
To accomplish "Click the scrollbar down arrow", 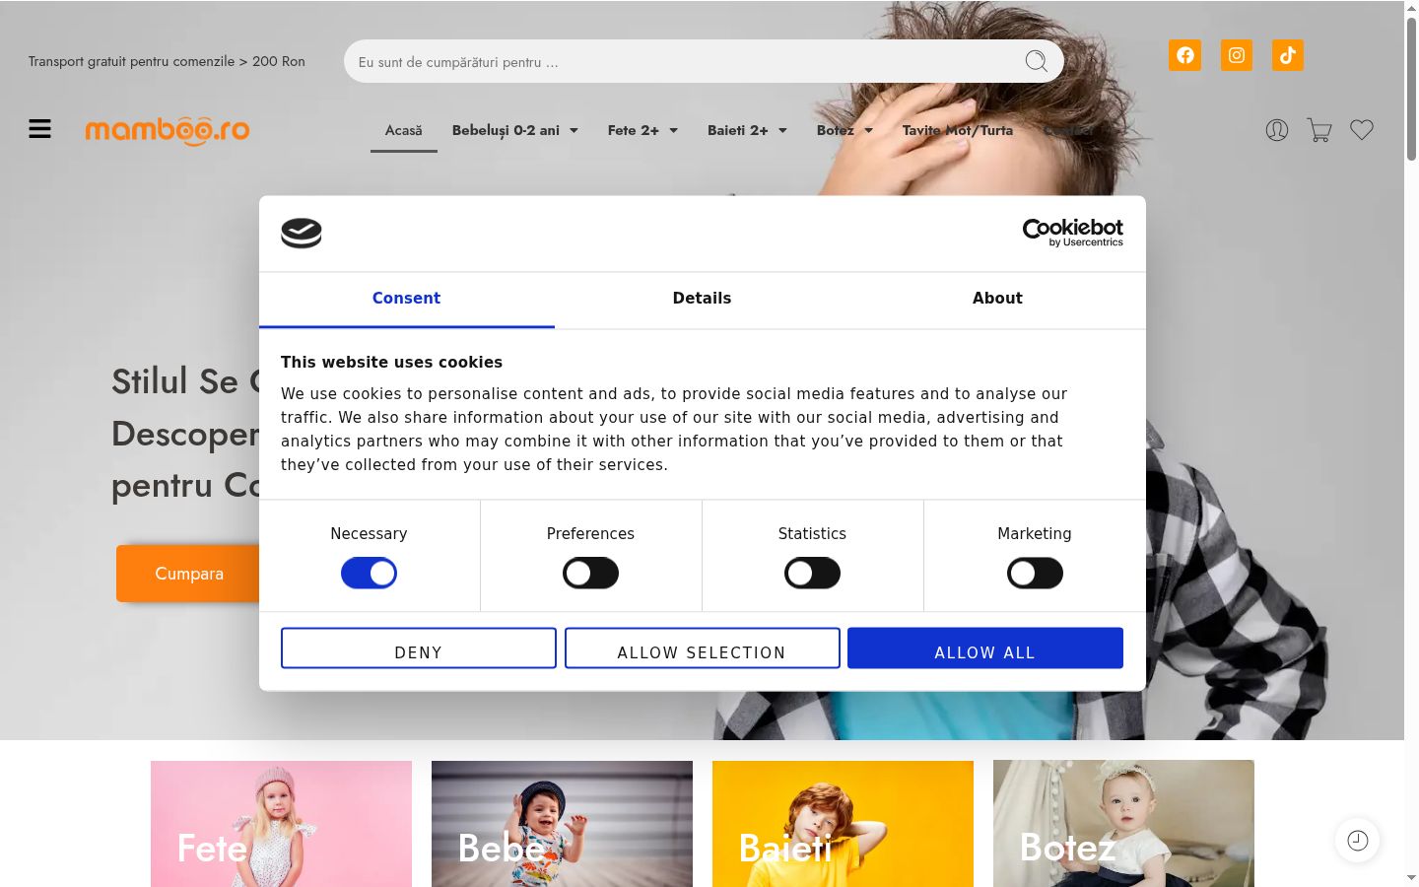I will (x=1411, y=877).
